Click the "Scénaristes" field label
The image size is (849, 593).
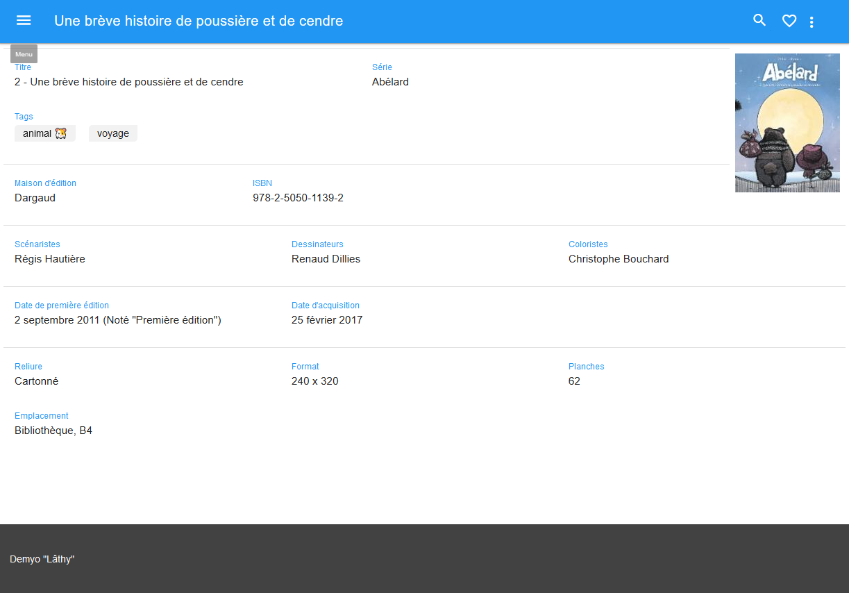37,244
